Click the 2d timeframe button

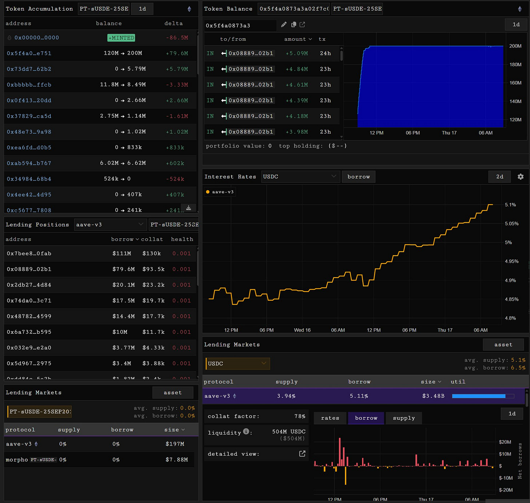tap(499, 177)
